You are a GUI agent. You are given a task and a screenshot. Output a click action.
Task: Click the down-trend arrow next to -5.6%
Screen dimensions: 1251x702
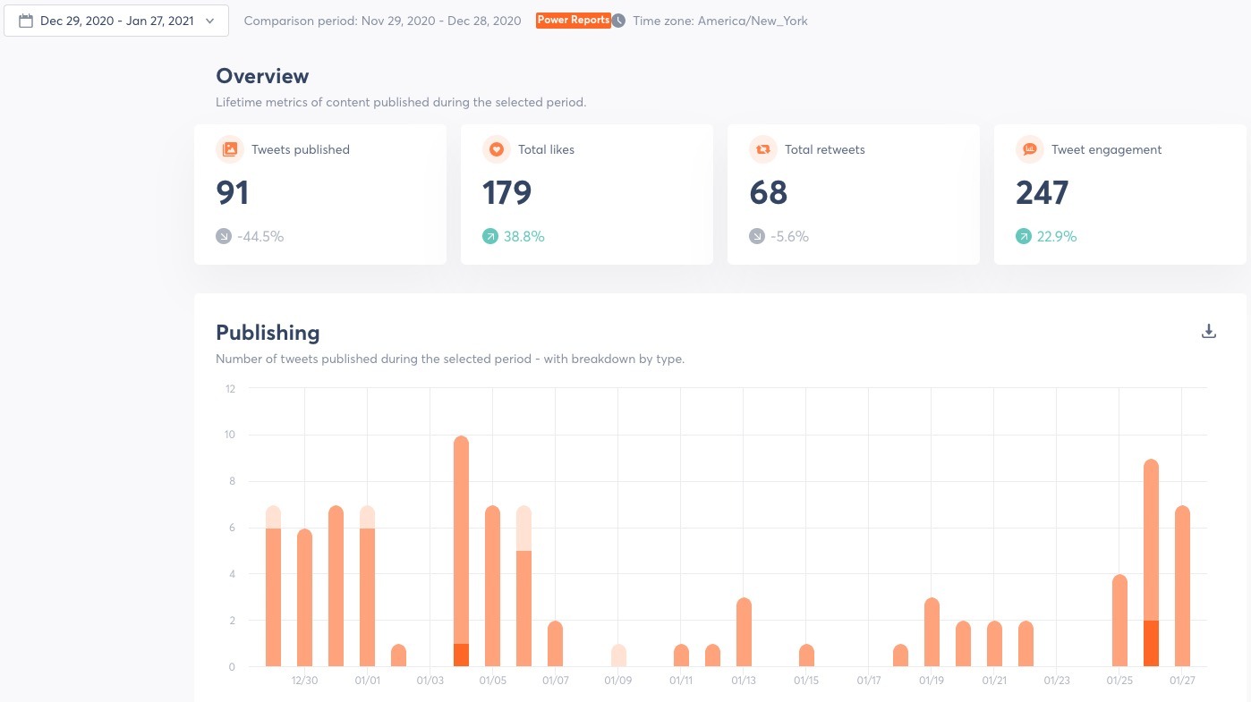(x=757, y=237)
